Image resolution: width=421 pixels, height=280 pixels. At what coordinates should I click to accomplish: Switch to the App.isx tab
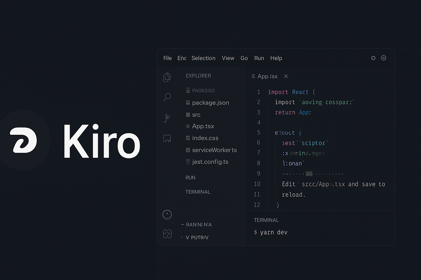(x=268, y=76)
